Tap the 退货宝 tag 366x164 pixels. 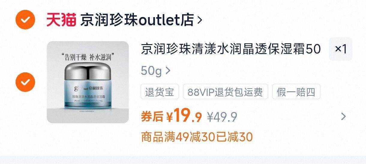(160, 92)
